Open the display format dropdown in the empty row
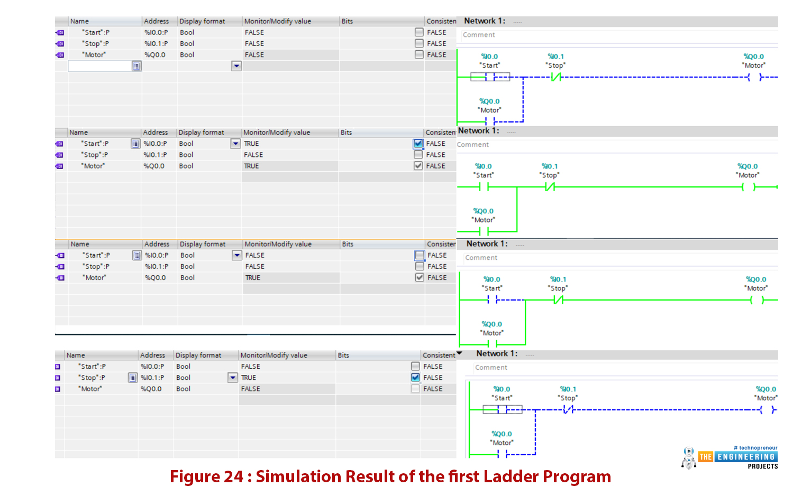811x496 pixels. (x=236, y=66)
